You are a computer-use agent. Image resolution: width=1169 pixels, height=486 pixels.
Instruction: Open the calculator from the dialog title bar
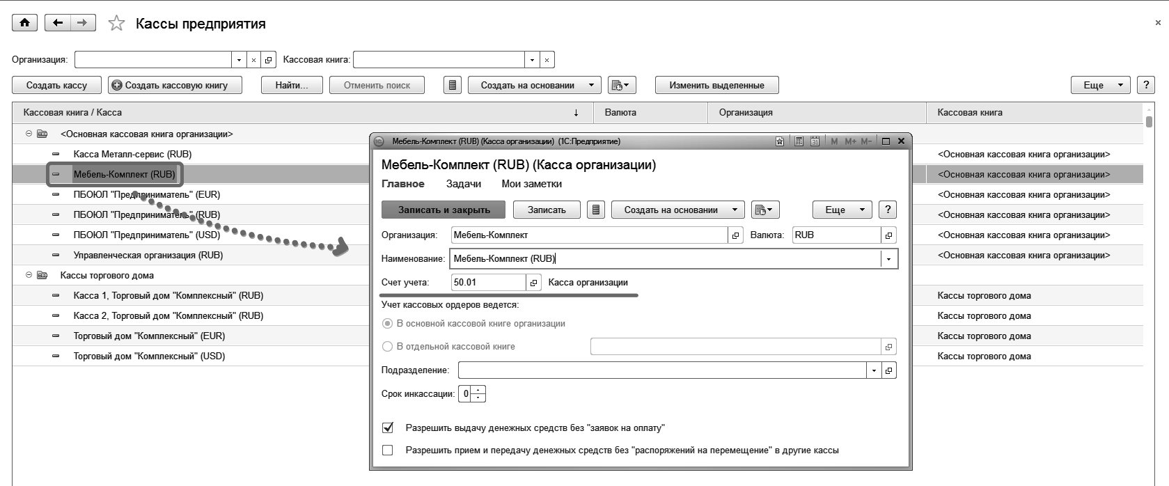(x=799, y=141)
